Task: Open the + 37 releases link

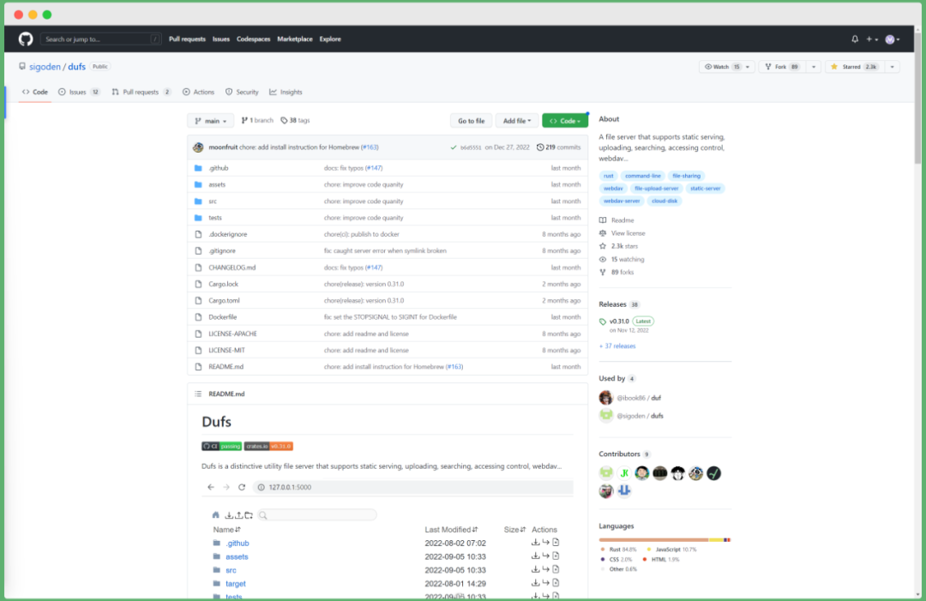Action: pyautogui.click(x=617, y=346)
